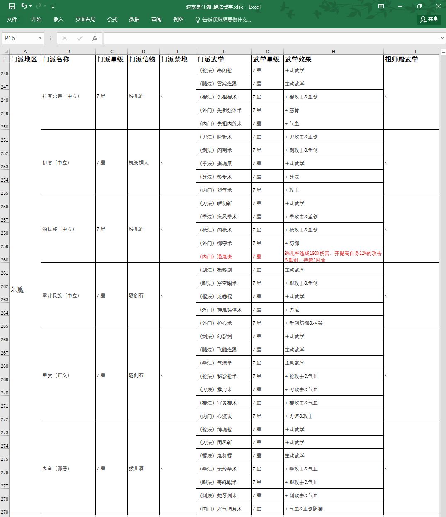Viewport: 446px width, 517px height.
Task: Click the 门派地区 header cell
Action: point(25,59)
